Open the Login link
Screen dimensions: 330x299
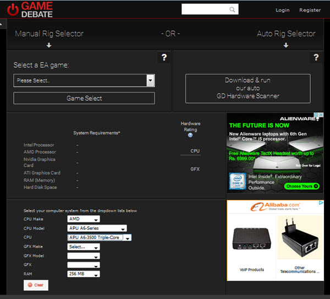[283, 10]
